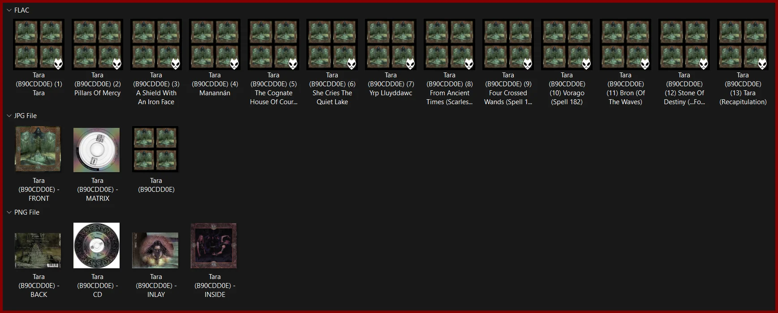Select Stone Of Destiny FLAC icon

click(x=684, y=45)
